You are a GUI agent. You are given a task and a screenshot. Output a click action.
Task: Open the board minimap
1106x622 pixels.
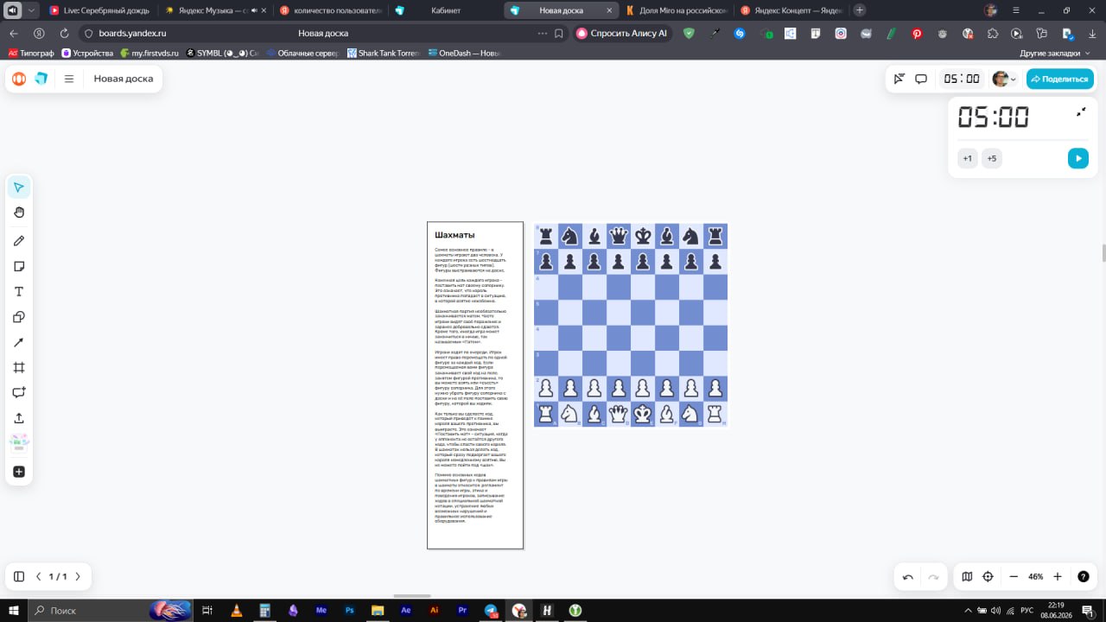click(x=967, y=576)
